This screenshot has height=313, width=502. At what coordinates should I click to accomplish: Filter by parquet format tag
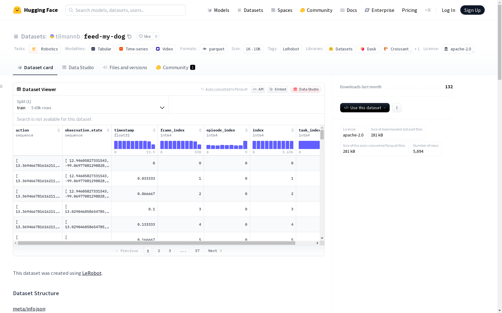pos(213,49)
